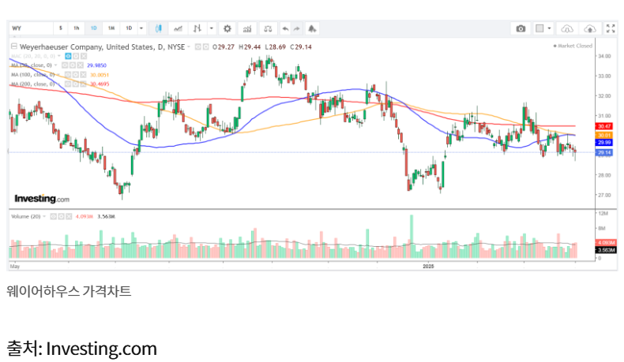The height and width of the screenshot is (362, 624).
Task: Toggle the eye icon for MA 50
Action: (65, 65)
